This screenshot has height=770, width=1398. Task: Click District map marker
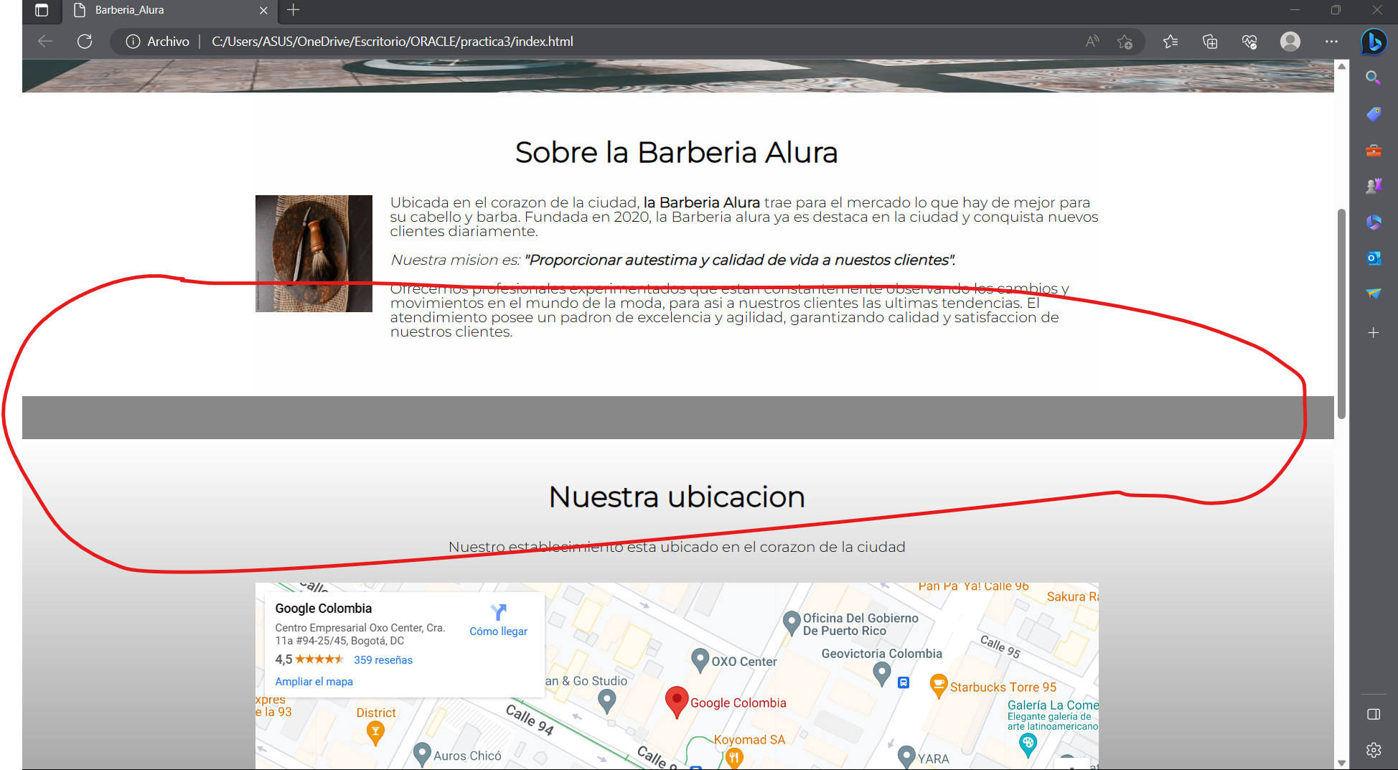pyautogui.click(x=375, y=733)
